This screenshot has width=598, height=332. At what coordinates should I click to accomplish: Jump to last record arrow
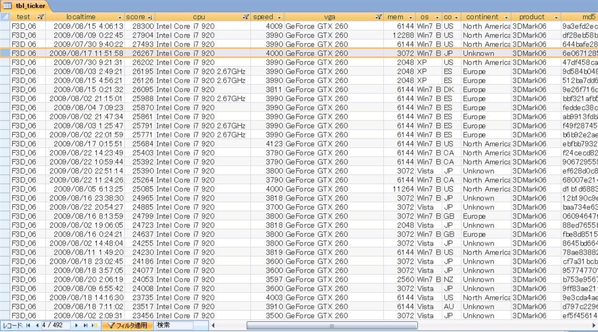[x=85, y=326]
